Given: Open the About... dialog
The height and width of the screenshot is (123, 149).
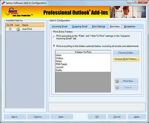Looking at the screenshot, I should pos(15,117).
